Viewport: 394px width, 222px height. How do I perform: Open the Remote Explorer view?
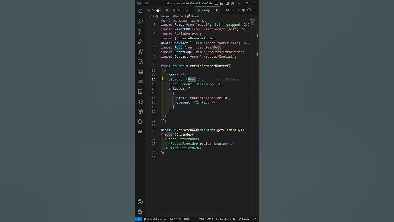[140, 61]
